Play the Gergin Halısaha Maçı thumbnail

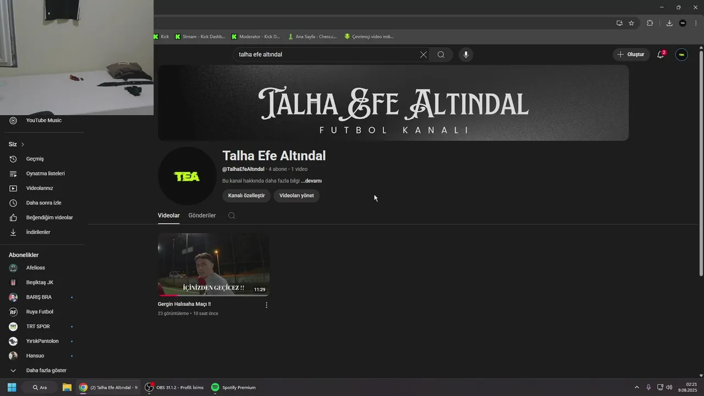coord(213,265)
